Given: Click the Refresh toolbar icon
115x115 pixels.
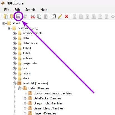Looking at the screenshot, I should tap(25, 16).
